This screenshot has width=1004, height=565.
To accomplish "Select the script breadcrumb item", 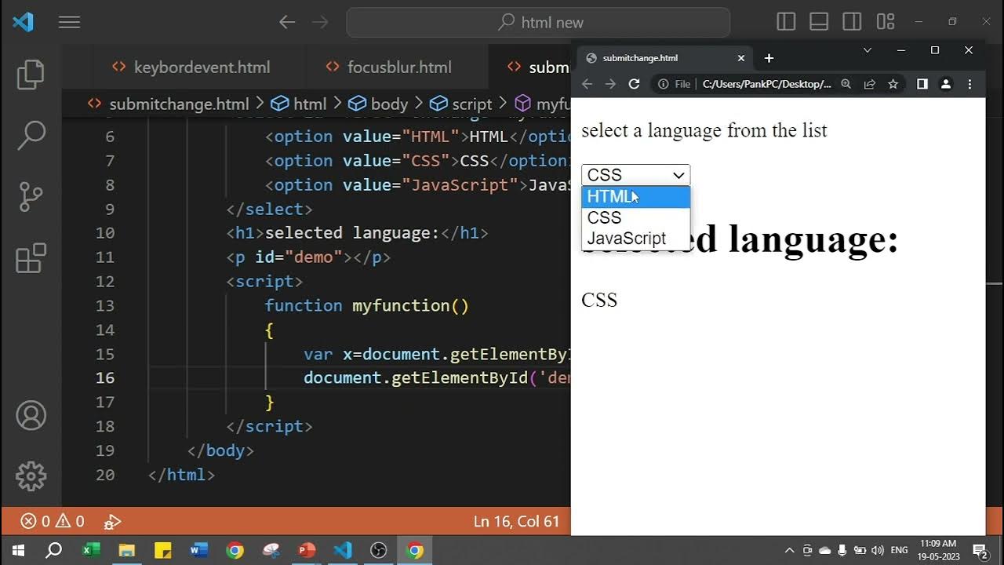I will pos(461,104).
